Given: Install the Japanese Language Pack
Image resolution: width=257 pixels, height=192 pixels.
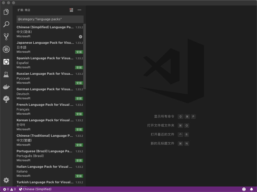Looking at the screenshot, I should click(x=79, y=52).
